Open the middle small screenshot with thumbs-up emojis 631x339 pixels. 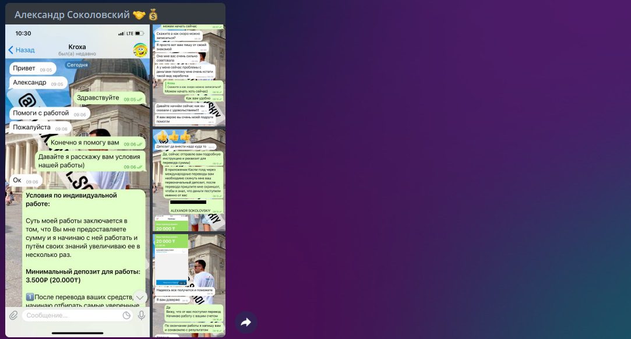click(x=189, y=180)
